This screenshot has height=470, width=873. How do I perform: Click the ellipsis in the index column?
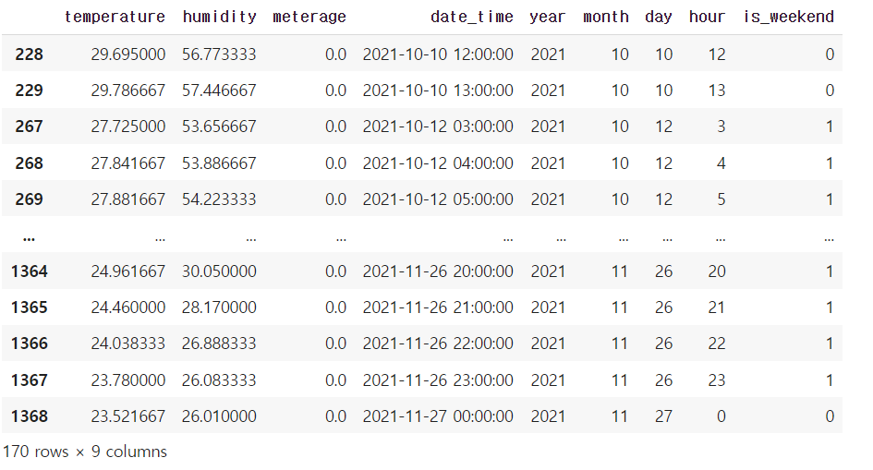29,240
